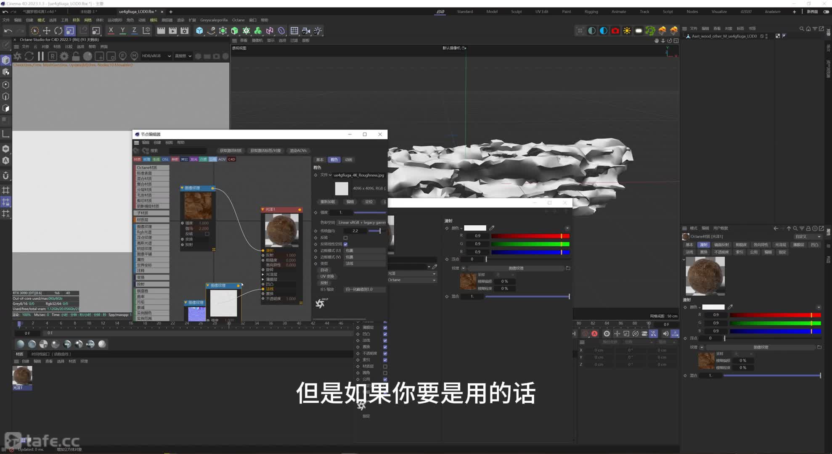Open the Octane menu in main menu bar

(x=238, y=20)
